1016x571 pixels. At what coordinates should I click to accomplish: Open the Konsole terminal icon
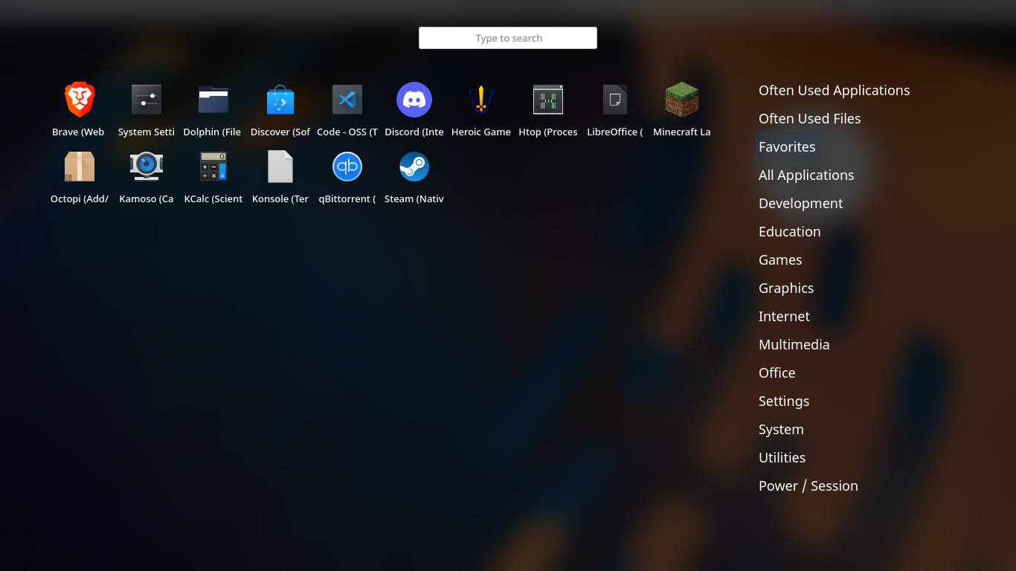point(280,167)
